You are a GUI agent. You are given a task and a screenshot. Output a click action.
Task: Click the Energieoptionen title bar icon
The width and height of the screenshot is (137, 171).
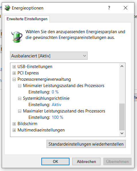click(7, 8)
